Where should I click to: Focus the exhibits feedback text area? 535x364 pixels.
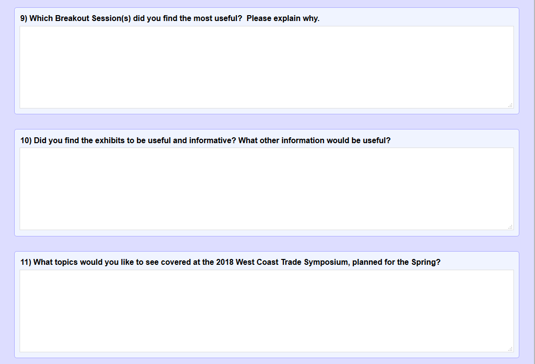(266, 189)
